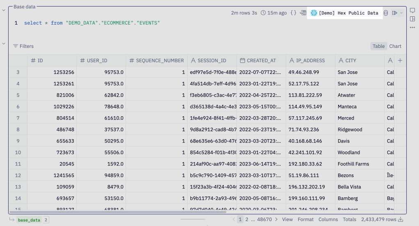This screenshot has height=226, width=419.
Task: Open the View menu below table
Action: point(287,219)
